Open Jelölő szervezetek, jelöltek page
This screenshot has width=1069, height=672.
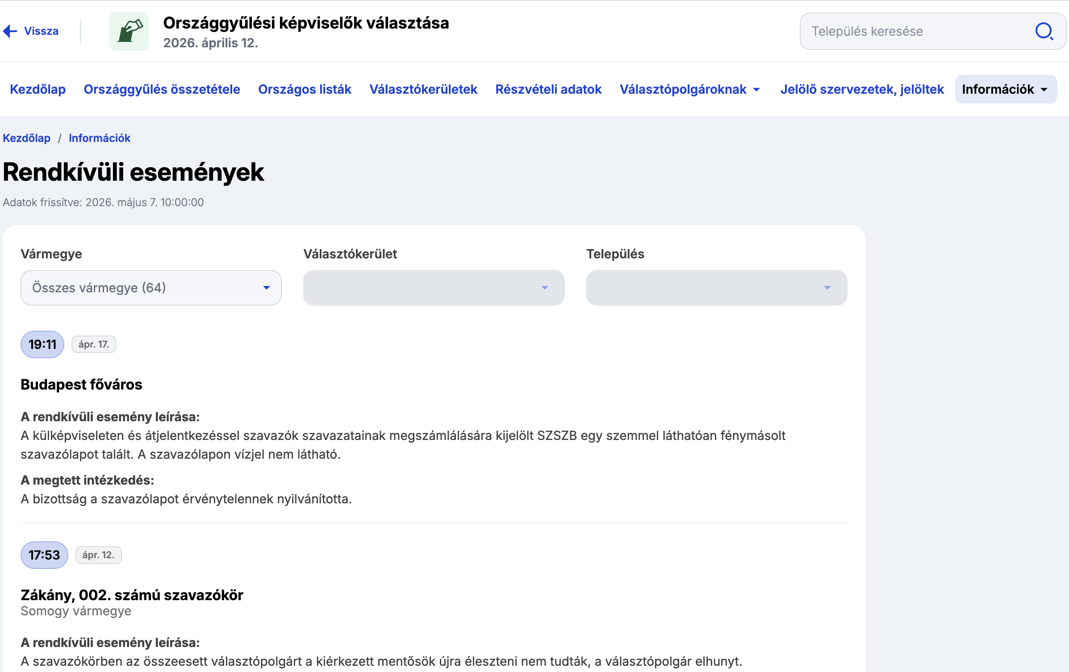[x=862, y=89]
